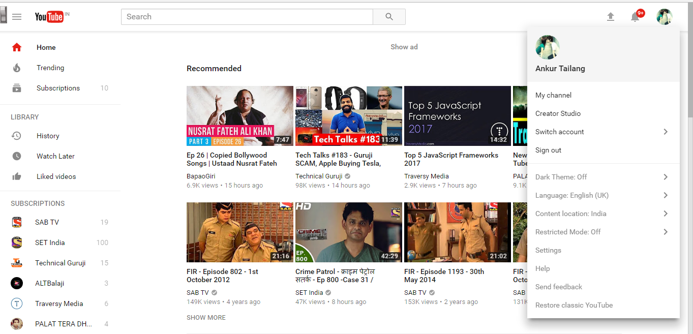The width and height of the screenshot is (693, 334).
Task: Click the Home icon in sidebar
Action: tap(17, 47)
